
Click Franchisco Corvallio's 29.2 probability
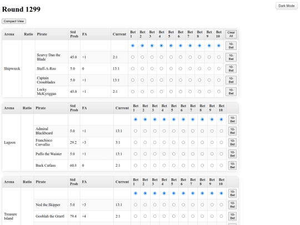point(73,143)
